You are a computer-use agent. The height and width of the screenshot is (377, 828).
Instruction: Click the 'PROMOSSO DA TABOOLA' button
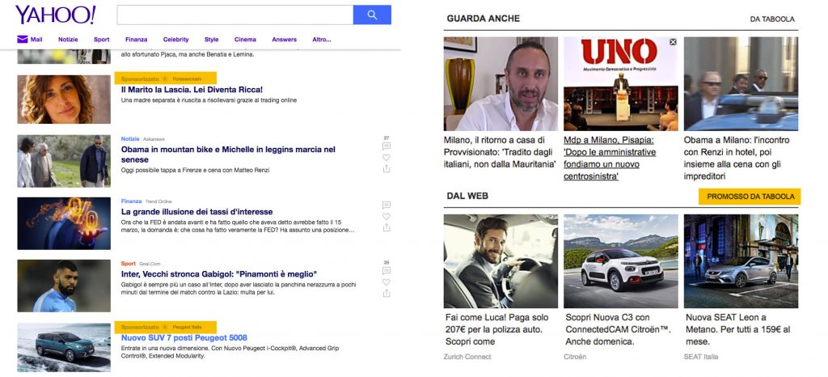click(750, 197)
